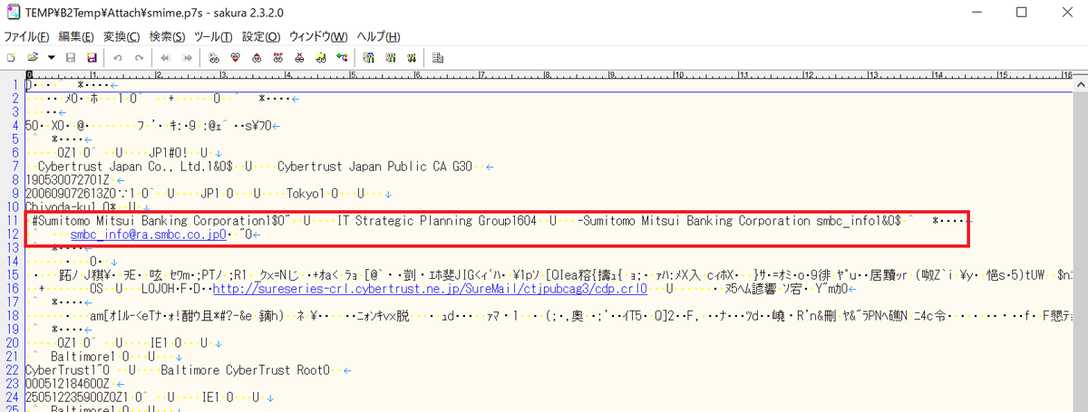Click 'Chiyoda-ku1' text on line 10
The image size is (1088, 412).
tap(62, 206)
